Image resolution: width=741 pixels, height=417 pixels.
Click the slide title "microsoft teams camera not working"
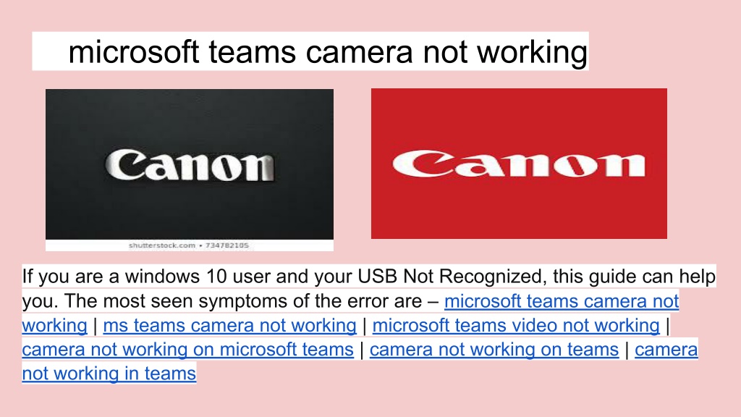click(x=328, y=51)
